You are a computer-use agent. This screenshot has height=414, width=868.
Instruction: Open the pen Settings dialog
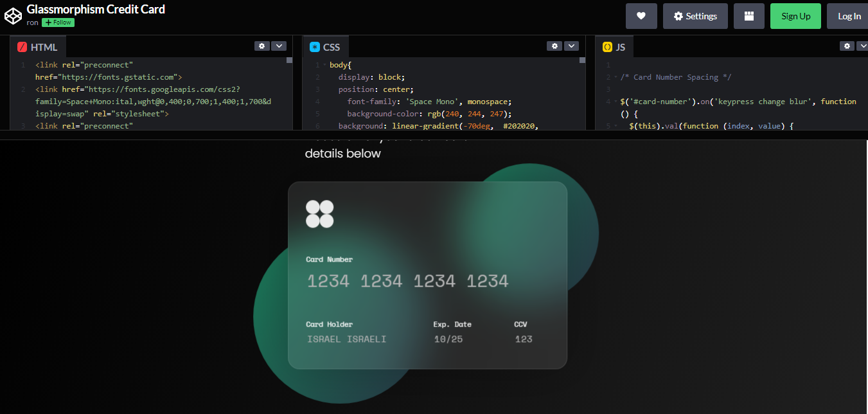point(695,15)
